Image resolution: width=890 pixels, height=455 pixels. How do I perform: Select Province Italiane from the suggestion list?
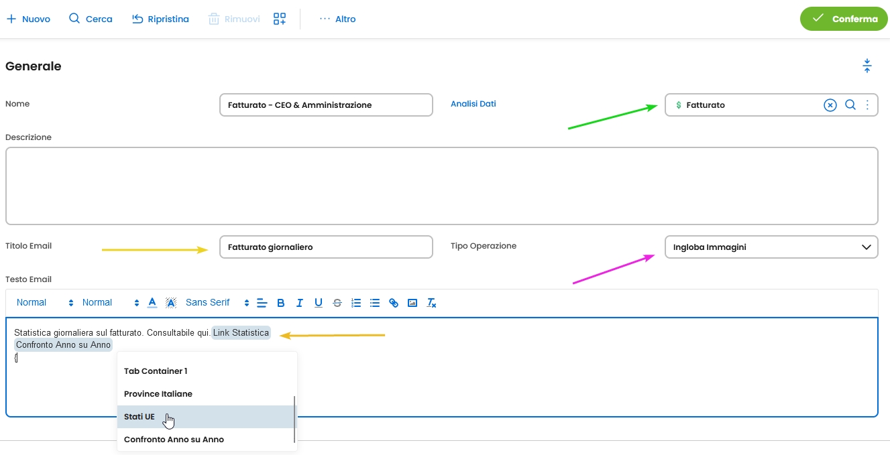158,394
